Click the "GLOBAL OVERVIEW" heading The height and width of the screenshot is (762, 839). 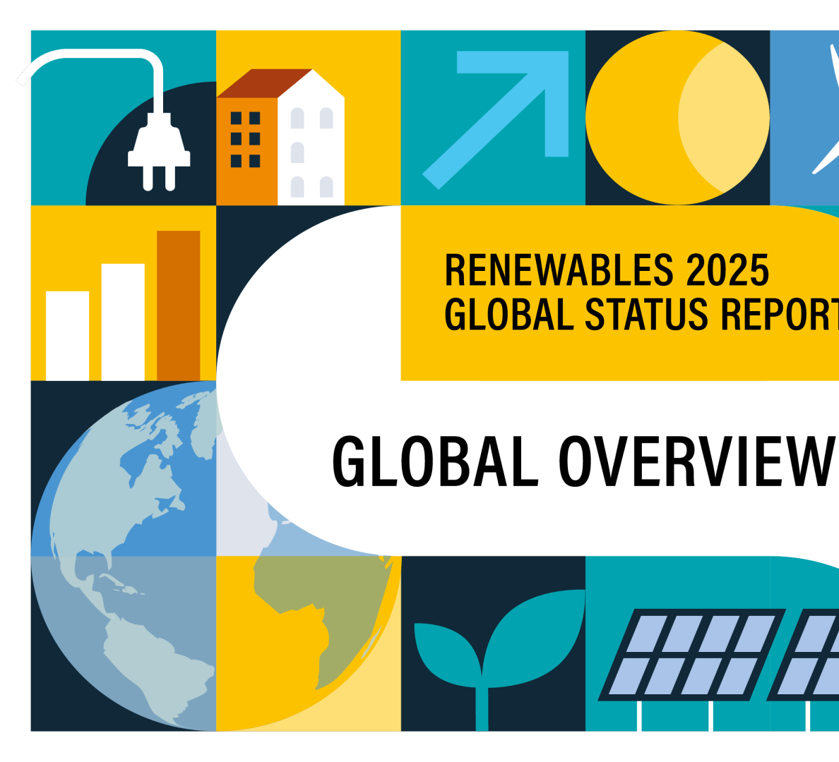click(x=583, y=462)
